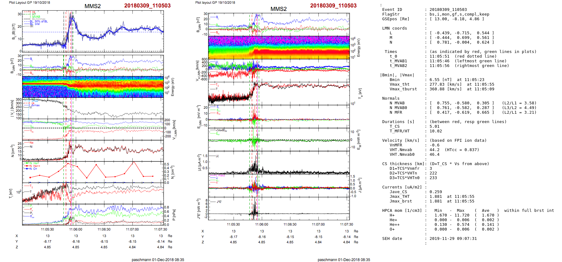Click 'paschmann 01-Dec-2018 08:35' under left plot
The image size is (562, 262).
158,260
